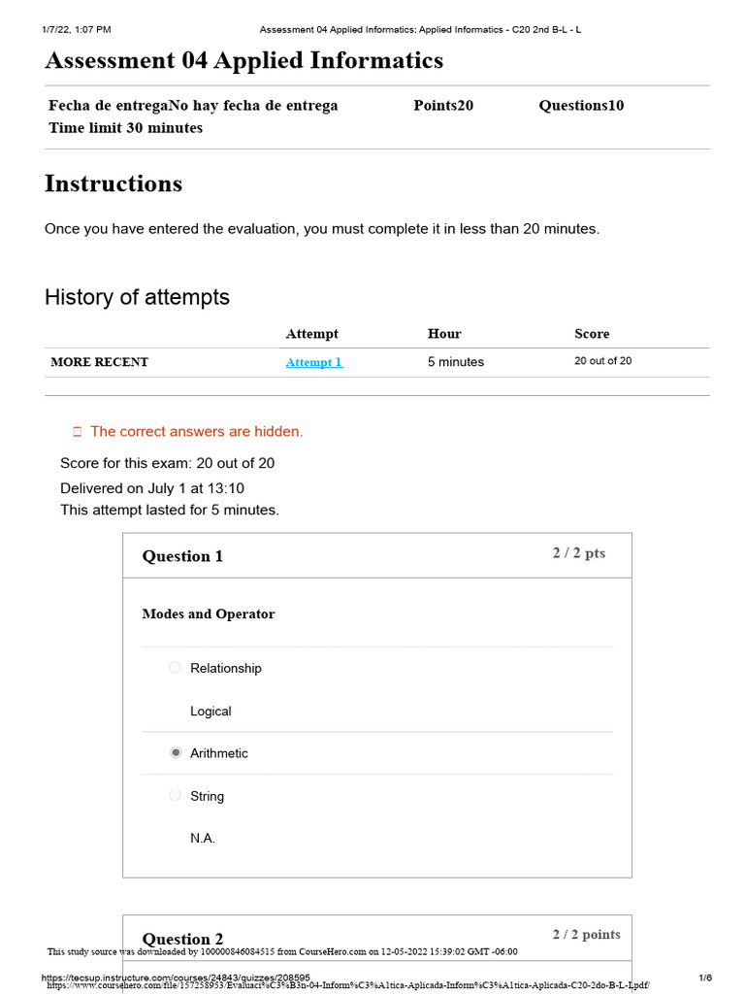This screenshot has height=994, width=745.
Task: Click the 20 out of 20 score cell
Action: click(603, 361)
